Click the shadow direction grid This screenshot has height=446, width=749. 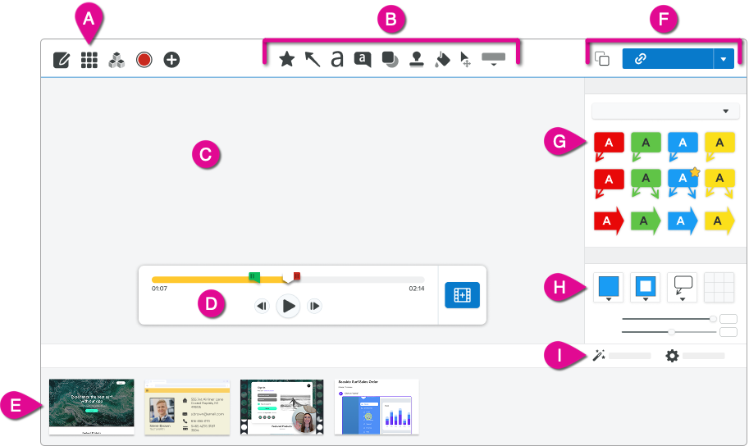point(719,288)
